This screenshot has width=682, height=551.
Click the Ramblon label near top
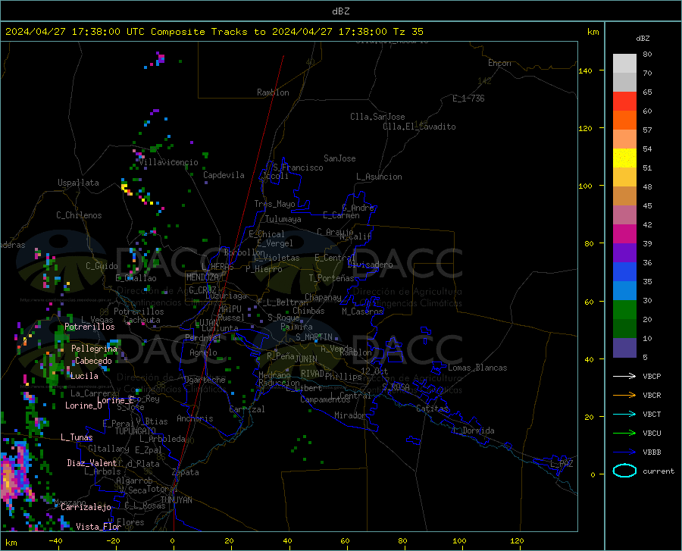(273, 92)
